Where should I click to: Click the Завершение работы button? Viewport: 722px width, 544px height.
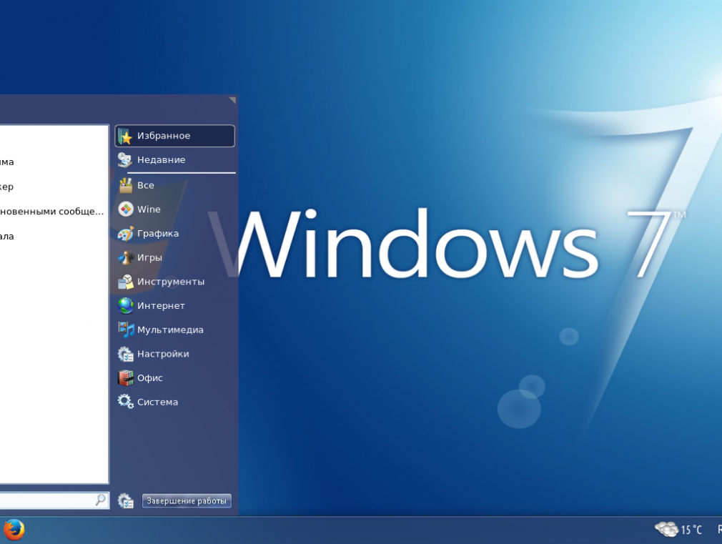(187, 500)
